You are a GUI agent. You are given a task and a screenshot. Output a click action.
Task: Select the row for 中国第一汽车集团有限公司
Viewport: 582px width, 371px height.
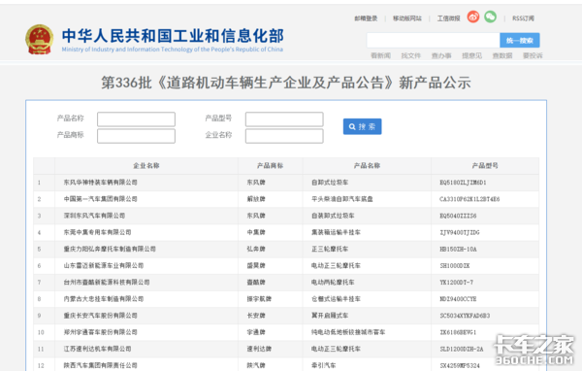pyautogui.click(x=286, y=199)
